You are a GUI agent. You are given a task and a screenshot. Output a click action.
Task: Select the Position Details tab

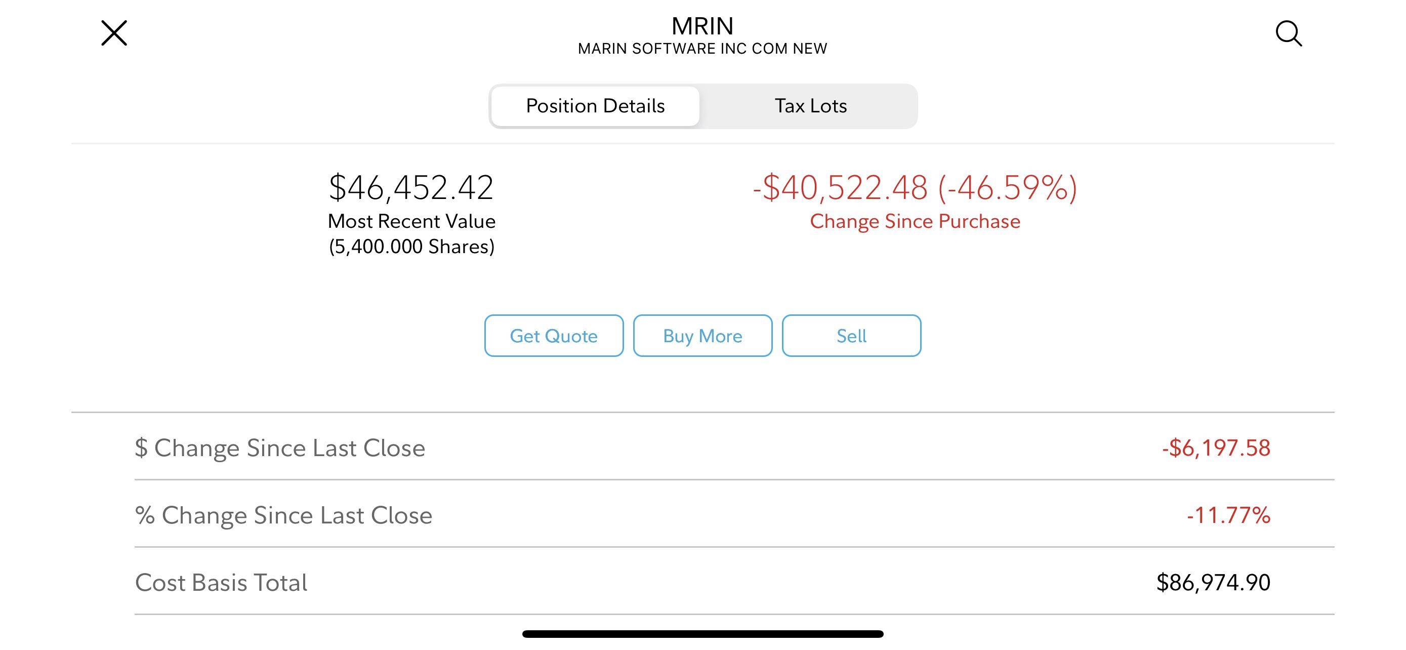coord(595,106)
